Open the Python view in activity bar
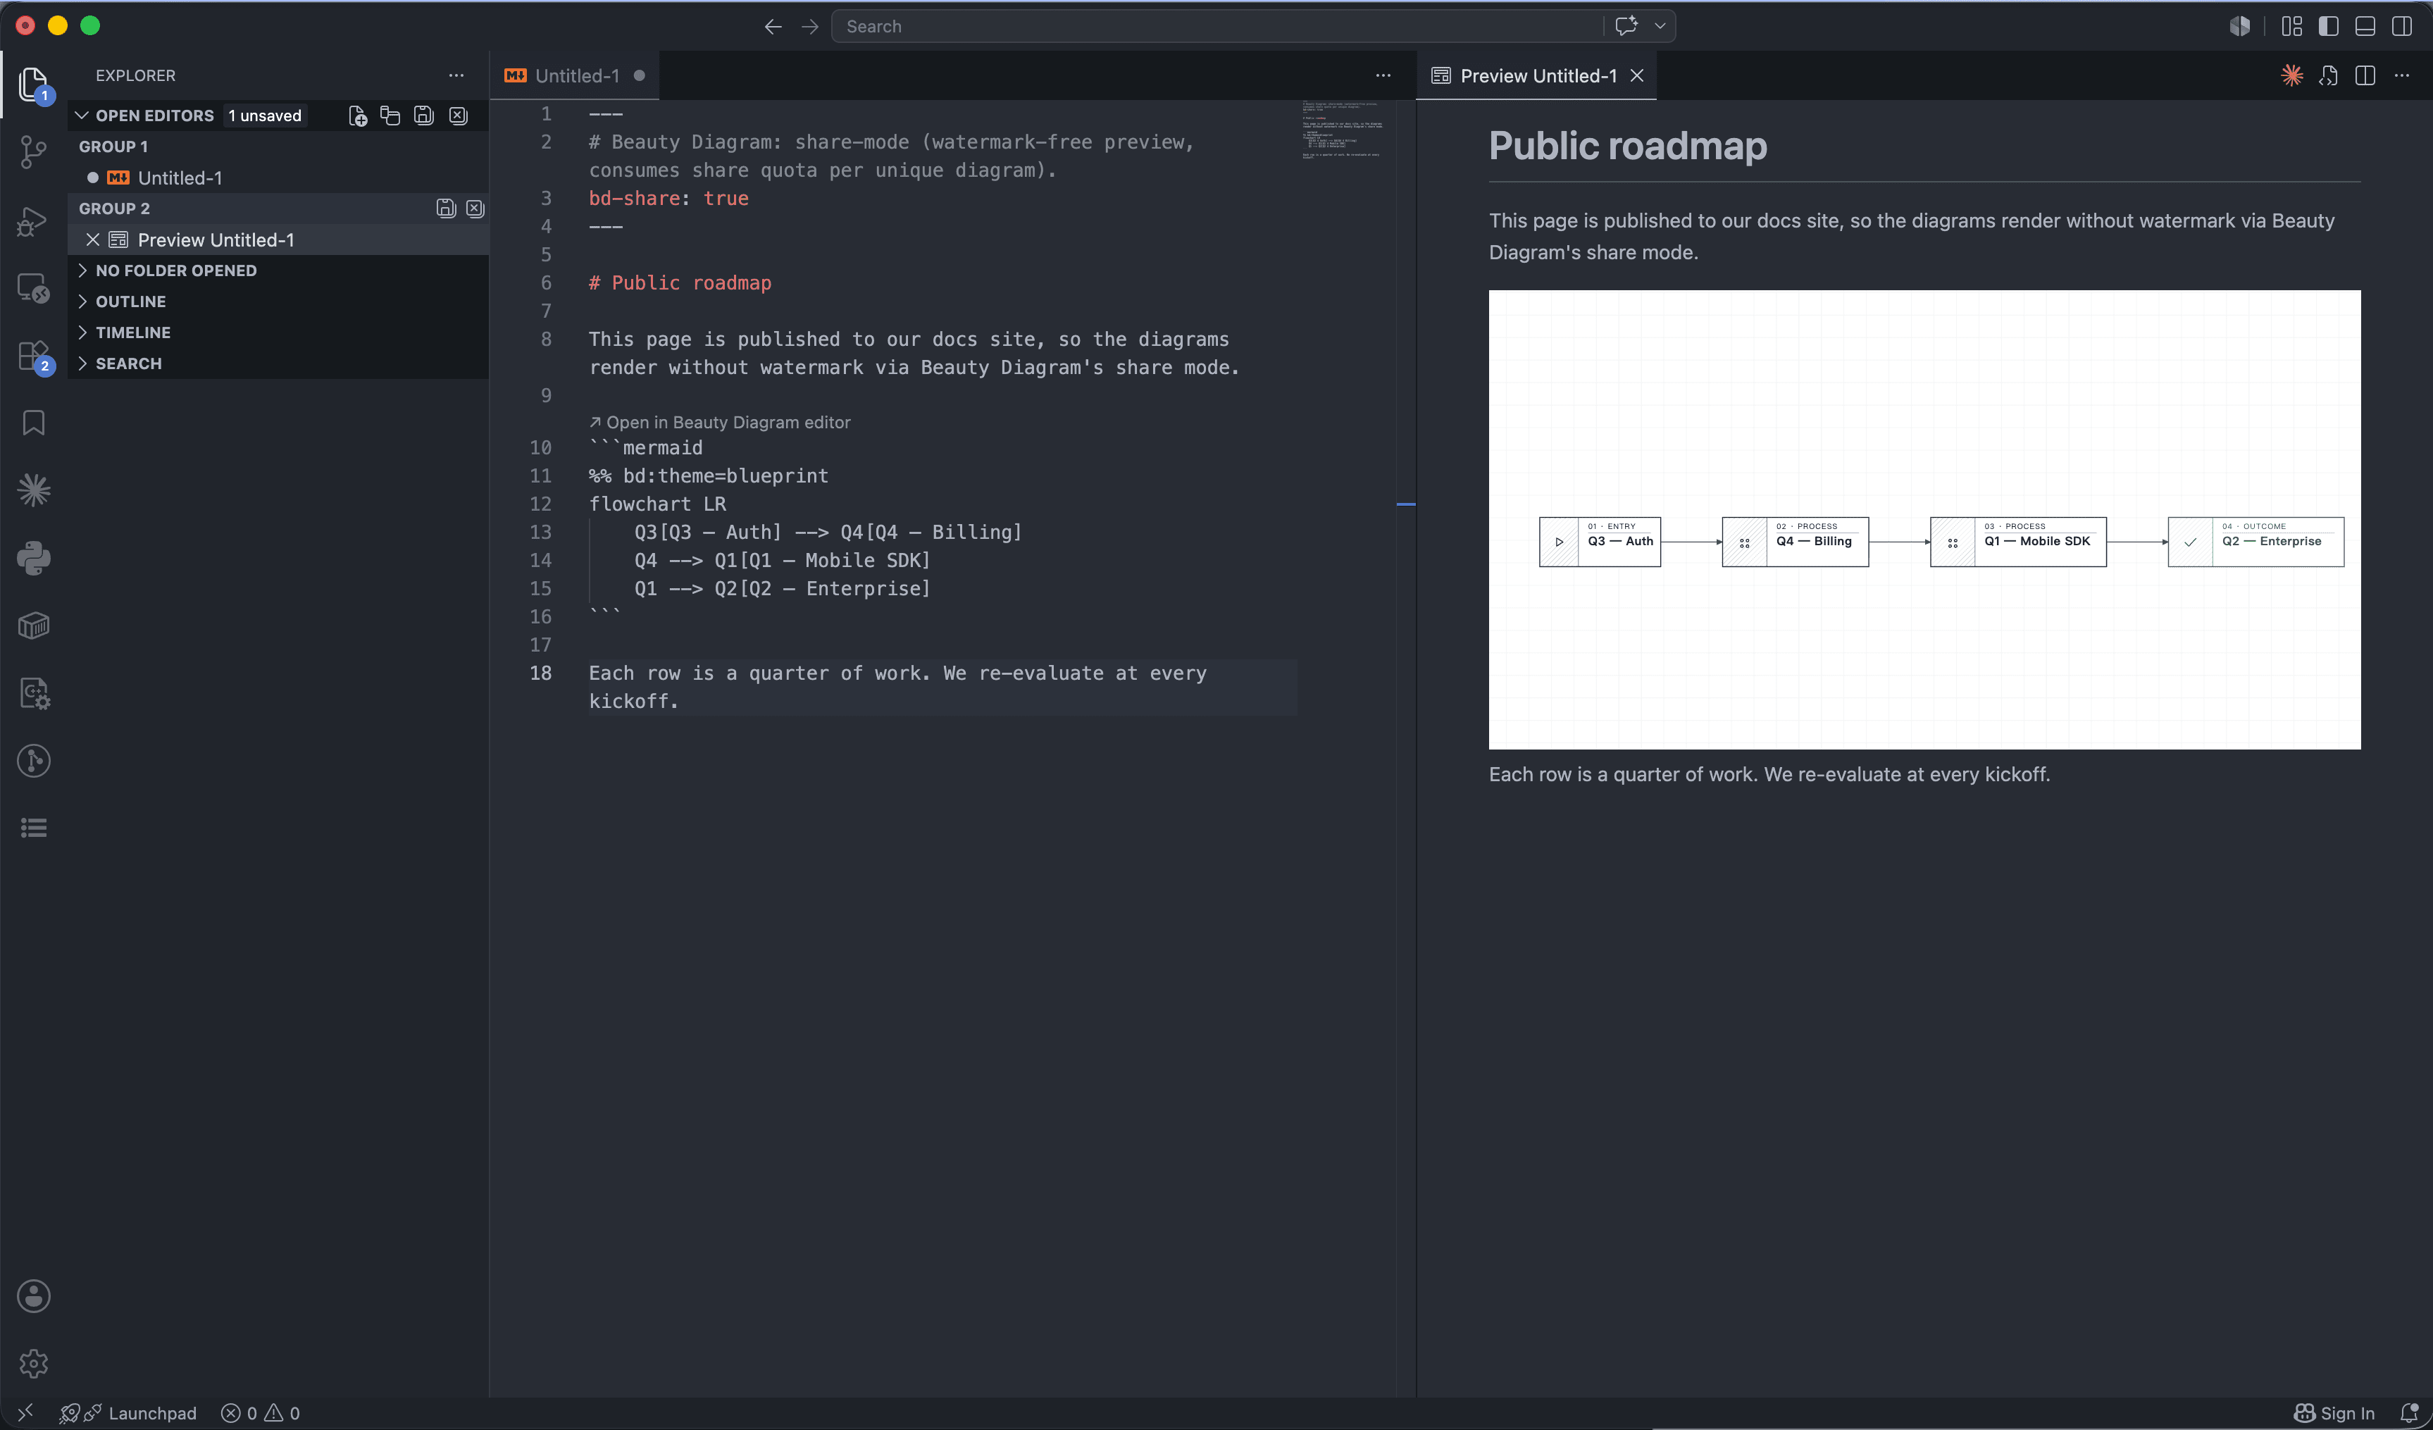The image size is (2433, 1430). 34,558
